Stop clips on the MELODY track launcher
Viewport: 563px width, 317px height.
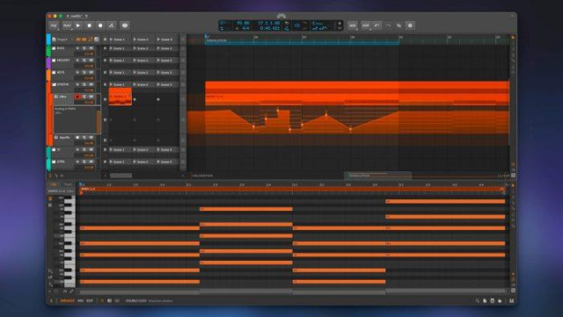(x=106, y=61)
